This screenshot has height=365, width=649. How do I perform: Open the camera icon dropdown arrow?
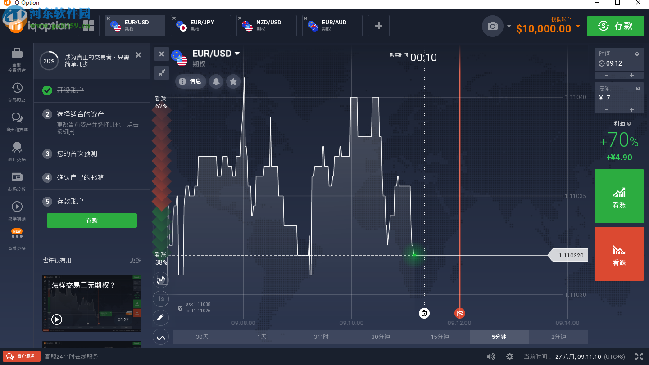(509, 26)
